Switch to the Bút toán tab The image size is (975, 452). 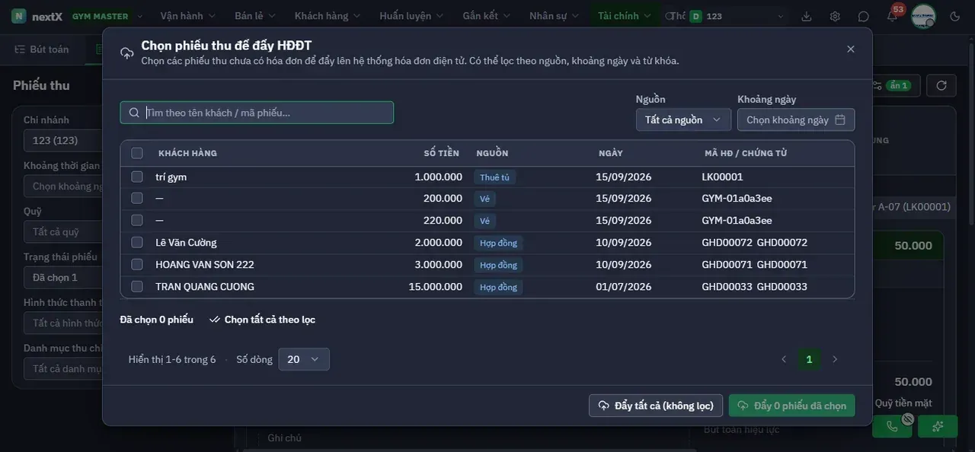42,49
